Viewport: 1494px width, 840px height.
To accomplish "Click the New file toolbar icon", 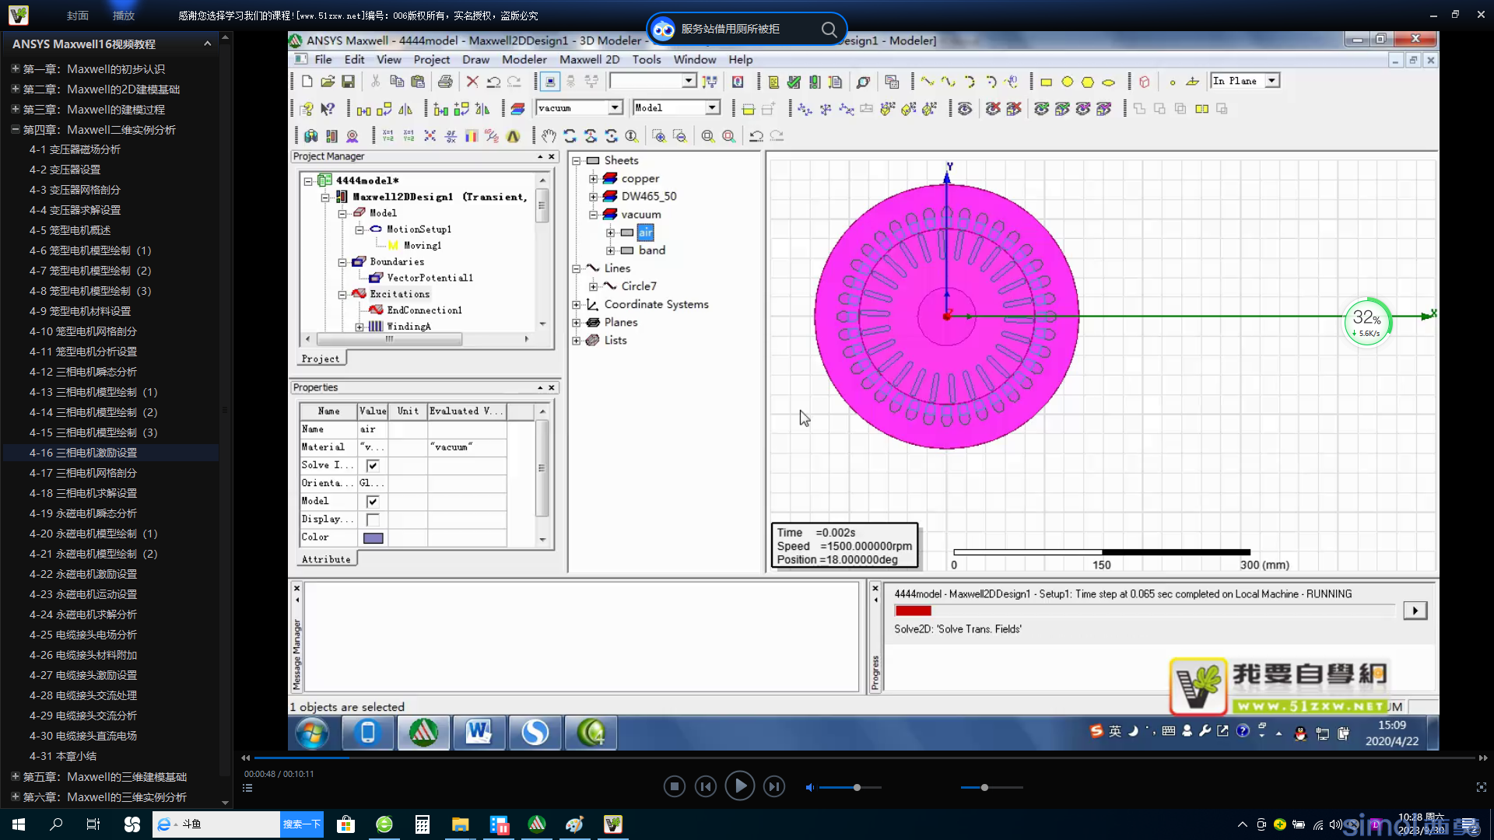I will pos(307,82).
